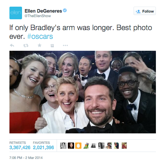The image size is (165, 167).
Task: Open the @TheEllenShow handle link
Action: (x=38, y=16)
